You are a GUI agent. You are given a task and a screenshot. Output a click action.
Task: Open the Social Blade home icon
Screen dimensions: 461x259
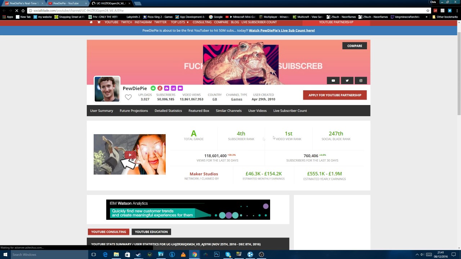[91, 22]
